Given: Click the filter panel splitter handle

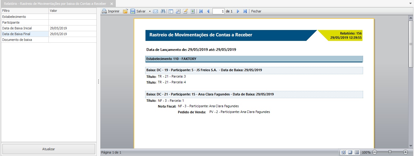Looking at the screenshot, I should (98, 81).
